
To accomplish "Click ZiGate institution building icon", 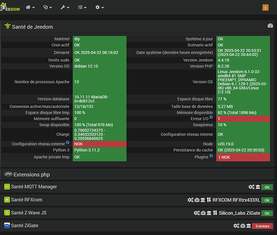I will pyautogui.click(x=249, y=226).
